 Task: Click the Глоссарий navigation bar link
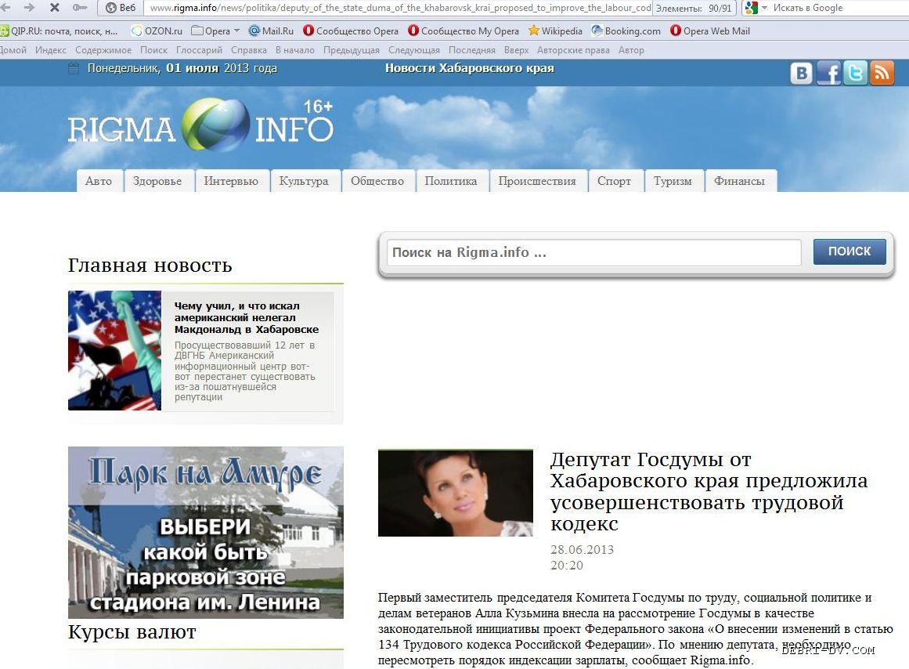click(x=199, y=50)
